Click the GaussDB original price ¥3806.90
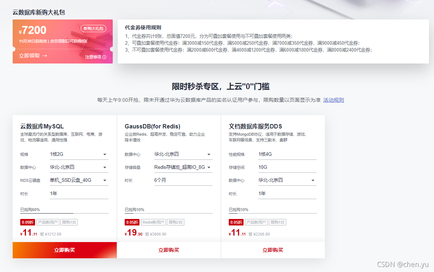 coord(158,234)
